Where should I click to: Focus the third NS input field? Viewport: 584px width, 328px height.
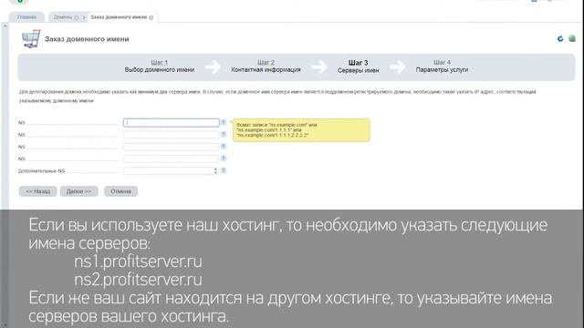tap(171, 147)
